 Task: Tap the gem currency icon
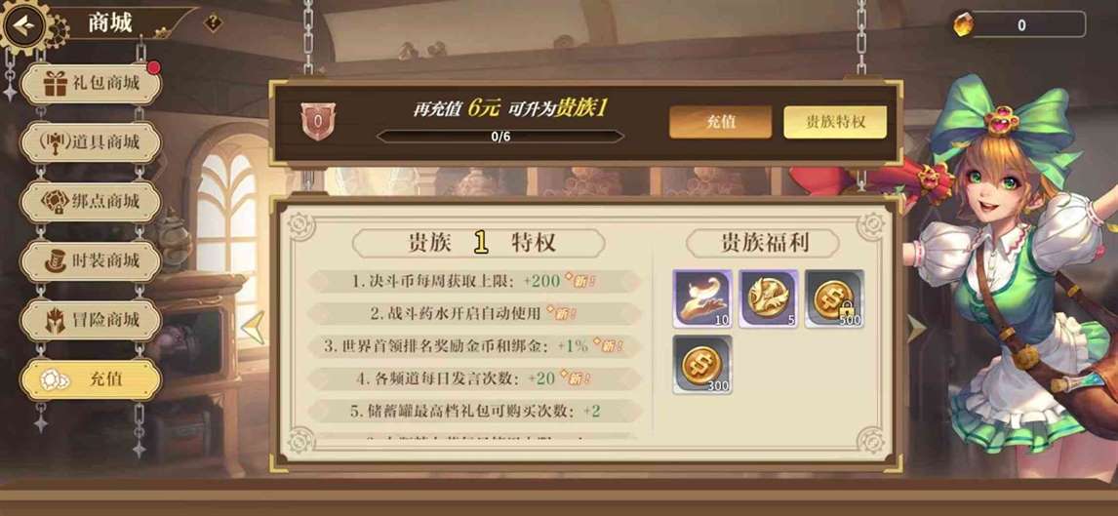[963, 25]
